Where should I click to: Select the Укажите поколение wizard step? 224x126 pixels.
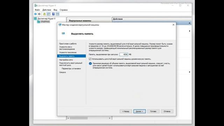(68, 52)
